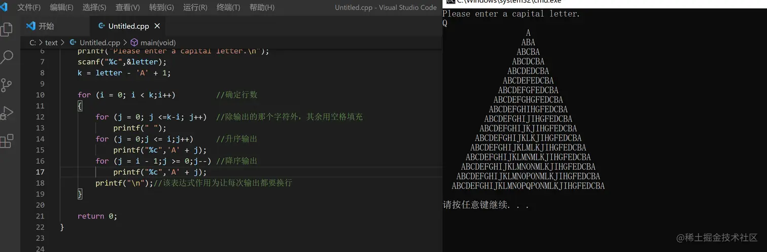Open the Run and Debug view
The image size is (767, 252).
7,113
